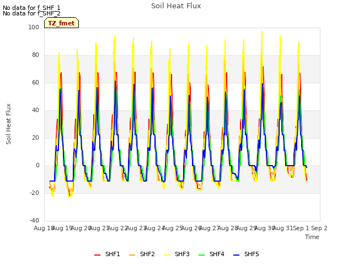
Task: Click the 40 y-axis tick label
Action: pos(35,110)
